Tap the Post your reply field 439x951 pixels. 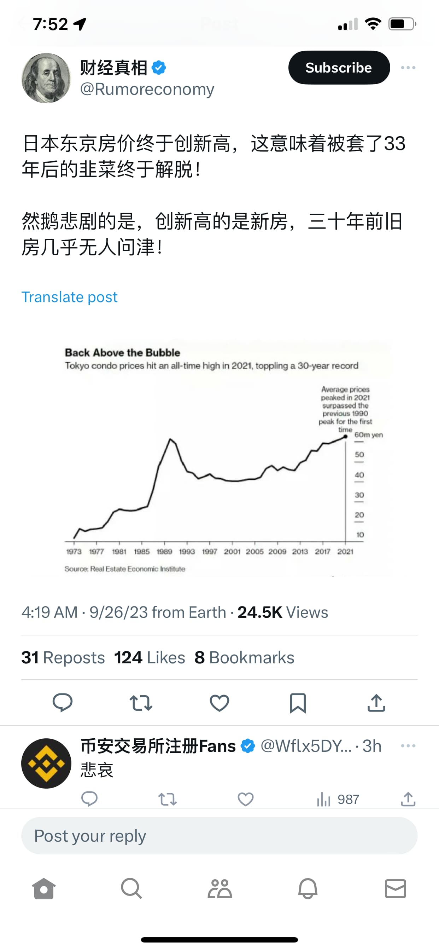219,836
